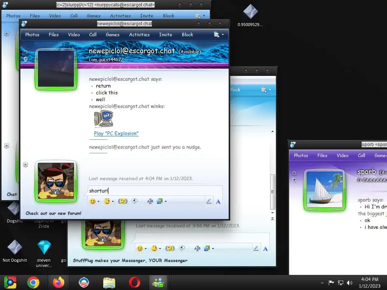387x290 pixels.
Task: Expand background dropdown arrow in newepiclol chat
Action: tap(166, 202)
